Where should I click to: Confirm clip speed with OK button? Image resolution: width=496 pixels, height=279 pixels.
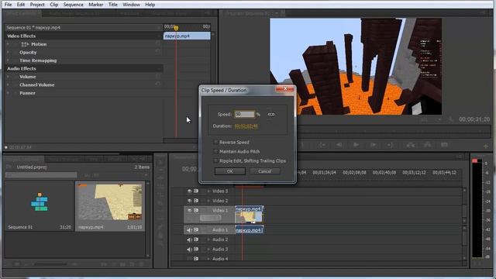tap(230, 171)
